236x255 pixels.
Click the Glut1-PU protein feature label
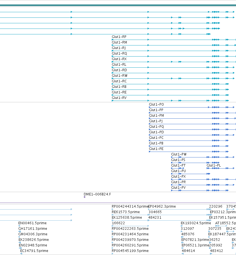point(178,171)
